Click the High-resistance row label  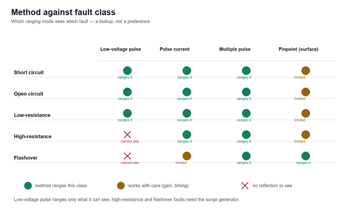point(33,136)
